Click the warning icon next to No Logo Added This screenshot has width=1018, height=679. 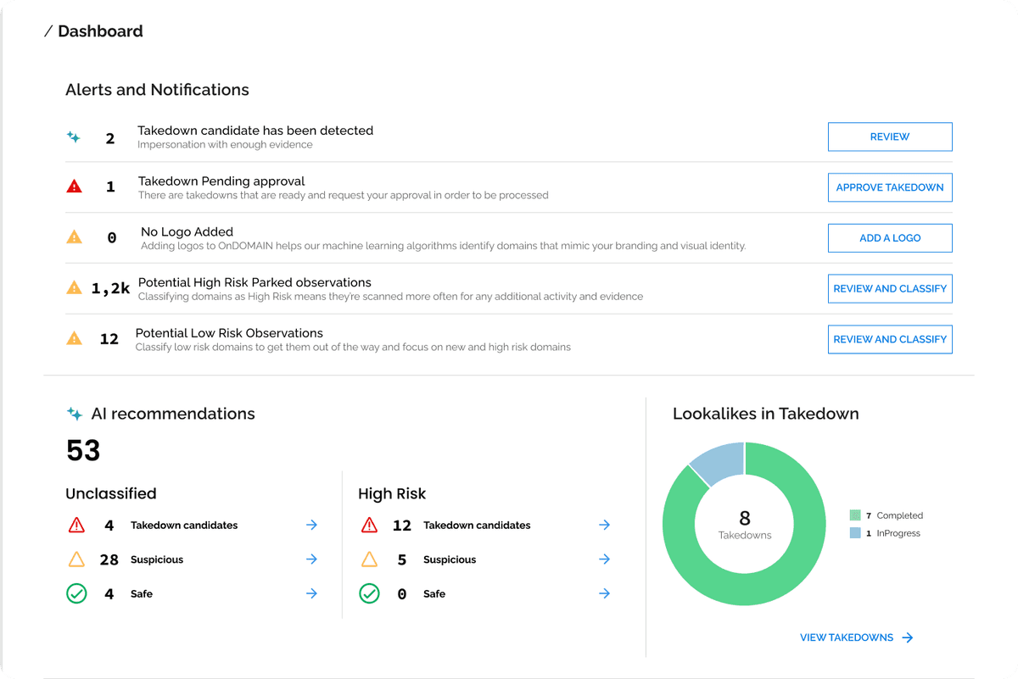click(x=74, y=237)
